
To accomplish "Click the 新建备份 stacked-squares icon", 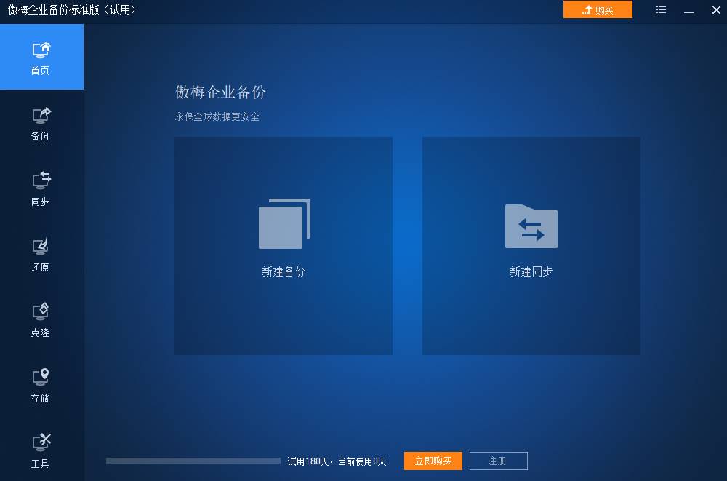I will 284,223.
